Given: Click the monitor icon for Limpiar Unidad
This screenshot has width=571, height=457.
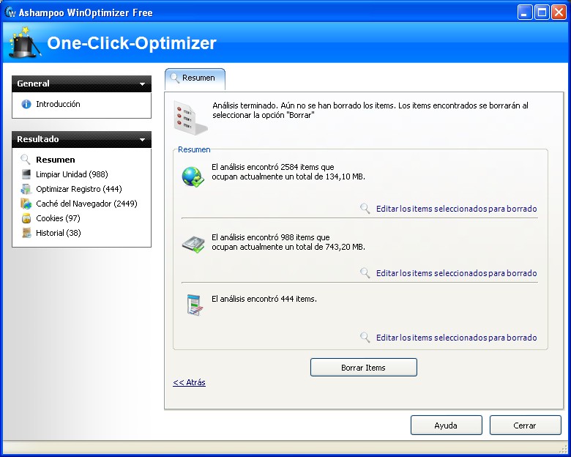Looking at the screenshot, I should coord(26,174).
